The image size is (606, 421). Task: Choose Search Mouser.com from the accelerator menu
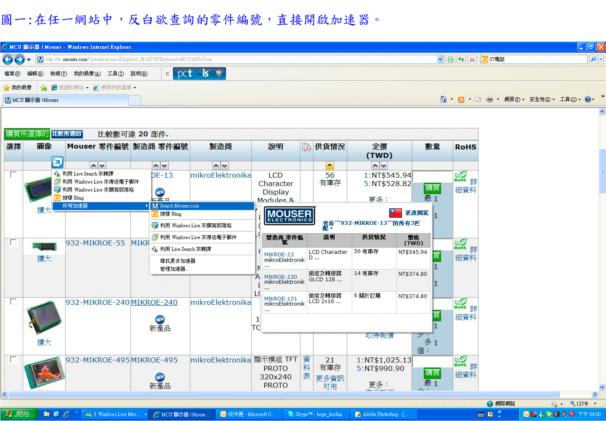click(179, 206)
